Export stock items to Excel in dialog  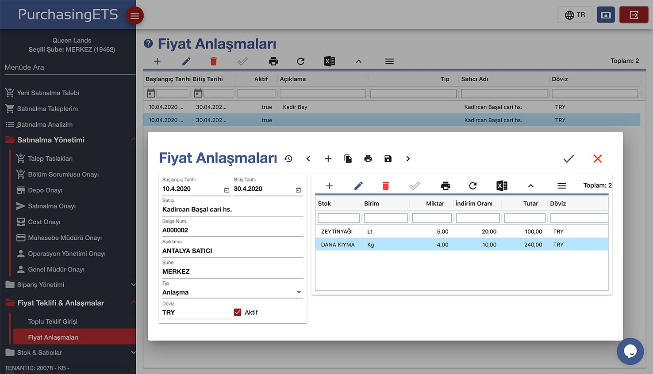click(x=502, y=186)
